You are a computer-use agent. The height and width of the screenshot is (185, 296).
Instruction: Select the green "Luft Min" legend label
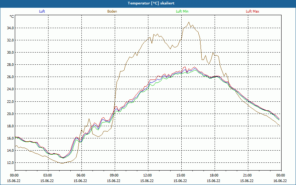(182, 11)
